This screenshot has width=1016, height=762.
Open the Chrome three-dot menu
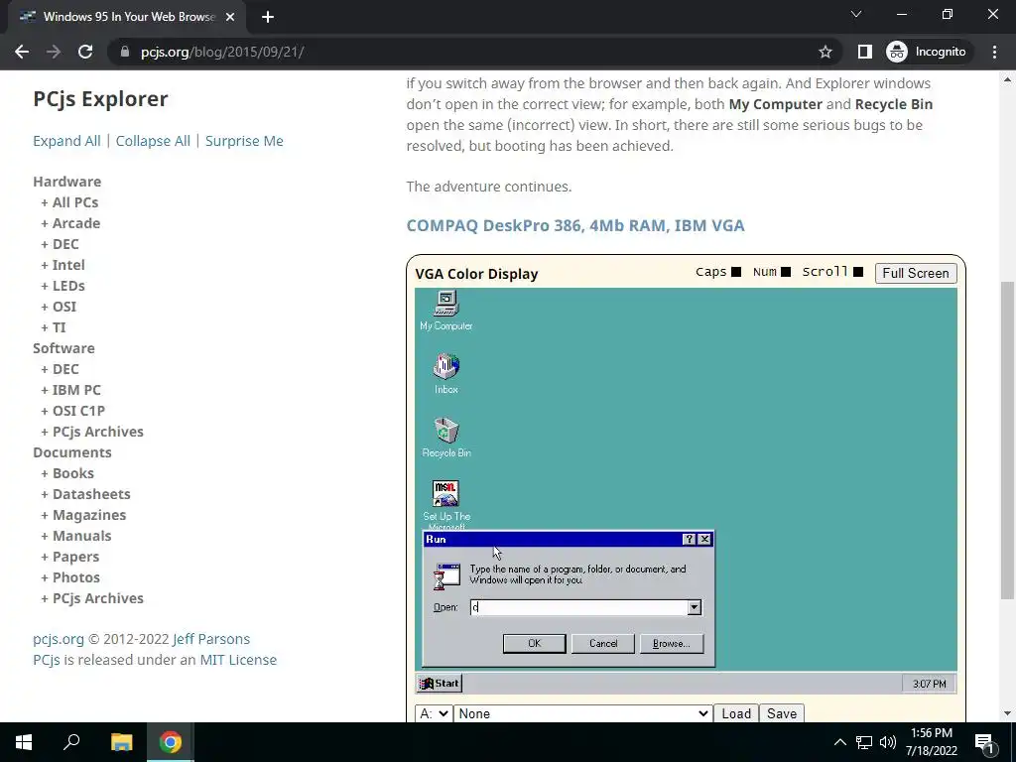point(994,52)
